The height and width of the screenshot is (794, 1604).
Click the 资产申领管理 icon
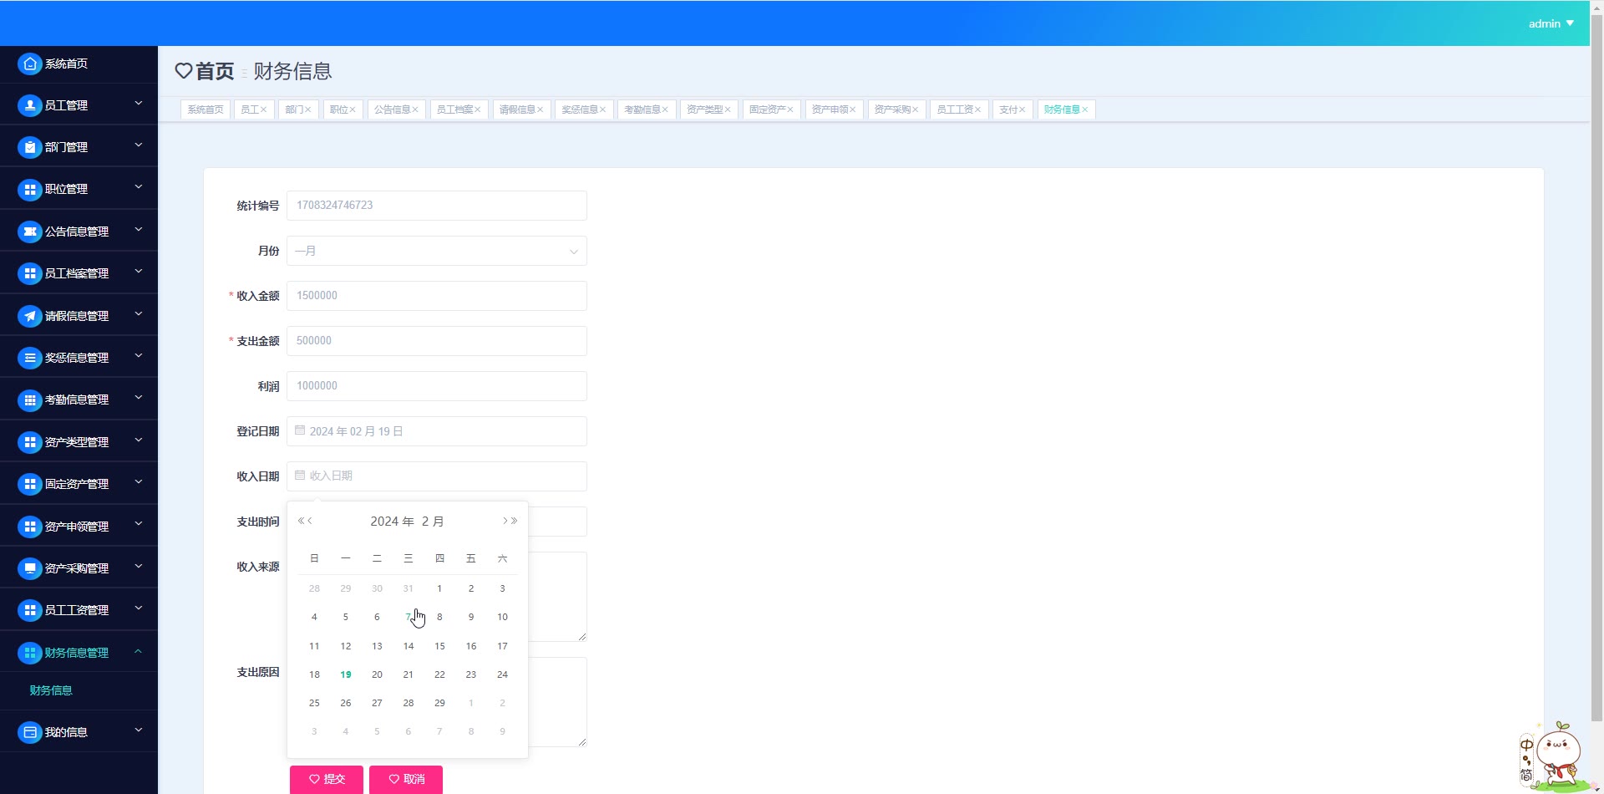click(x=30, y=527)
